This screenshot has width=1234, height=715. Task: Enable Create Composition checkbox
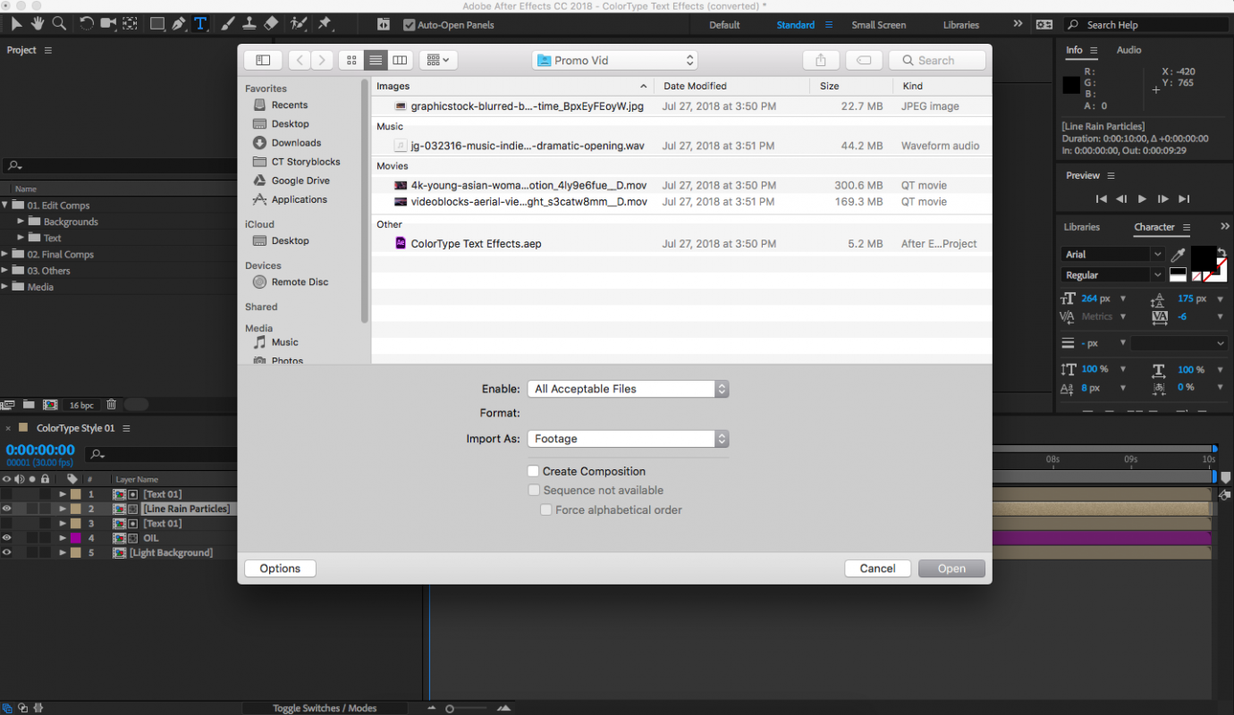point(534,471)
